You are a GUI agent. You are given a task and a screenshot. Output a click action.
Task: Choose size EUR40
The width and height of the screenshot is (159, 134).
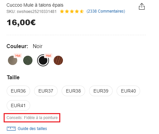[x=128, y=91]
